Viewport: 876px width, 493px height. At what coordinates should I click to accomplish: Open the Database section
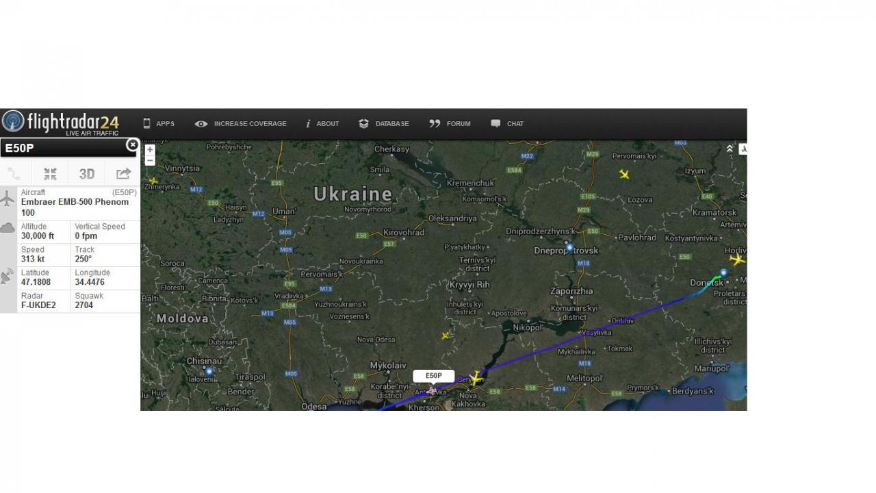click(x=384, y=124)
